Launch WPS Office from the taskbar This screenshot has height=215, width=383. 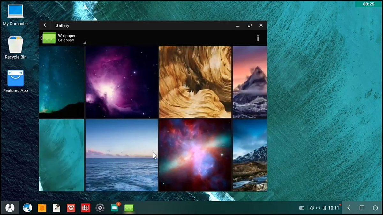[x=71, y=208]
